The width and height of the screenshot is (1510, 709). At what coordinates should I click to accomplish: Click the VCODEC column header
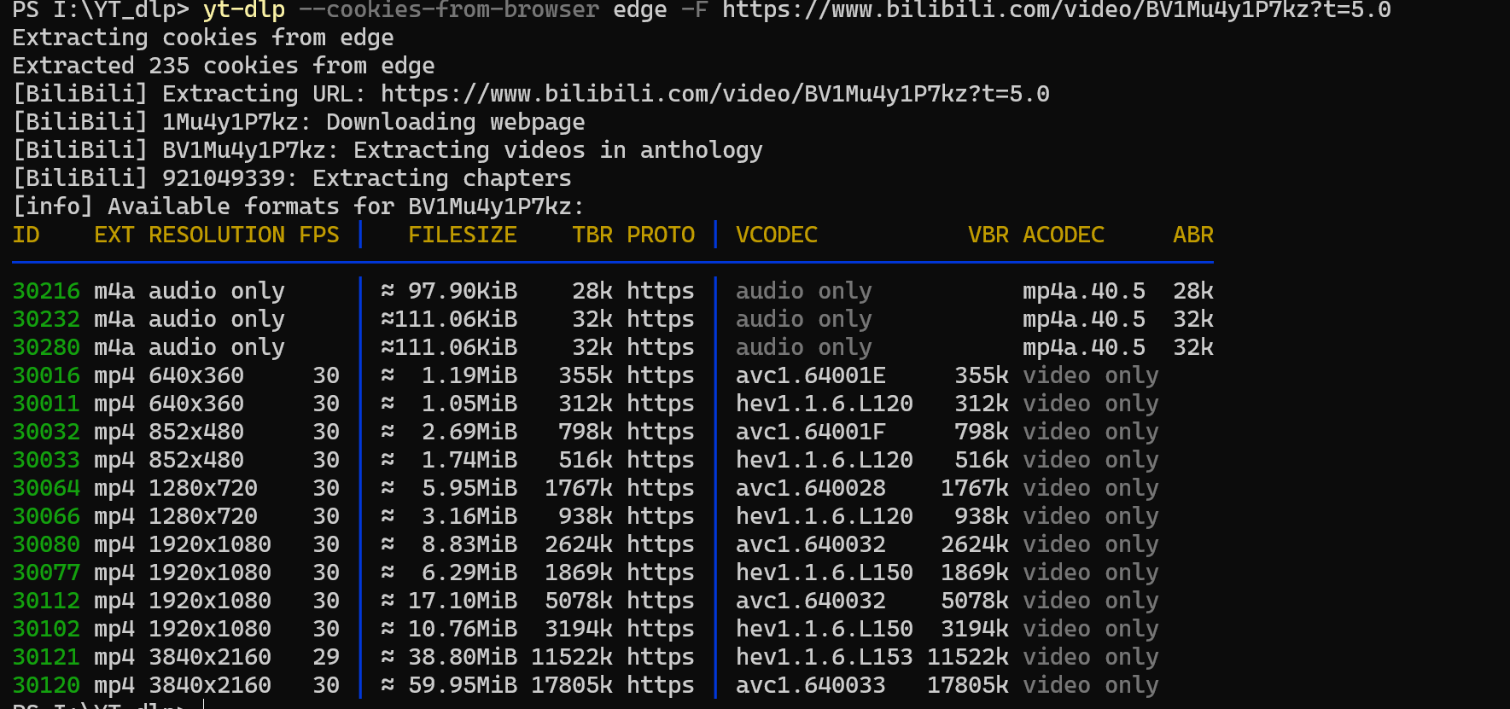(x=777, y=235)
